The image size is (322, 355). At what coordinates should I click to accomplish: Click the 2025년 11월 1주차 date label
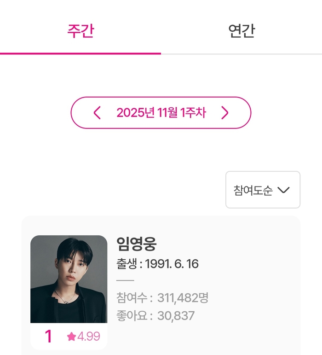coord(161,113)
